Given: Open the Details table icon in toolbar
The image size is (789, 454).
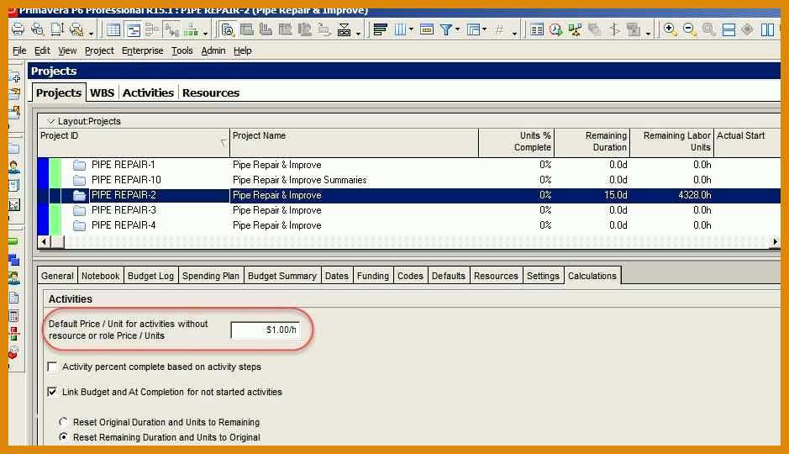Looking at the screenshot, I should [537, 29].
